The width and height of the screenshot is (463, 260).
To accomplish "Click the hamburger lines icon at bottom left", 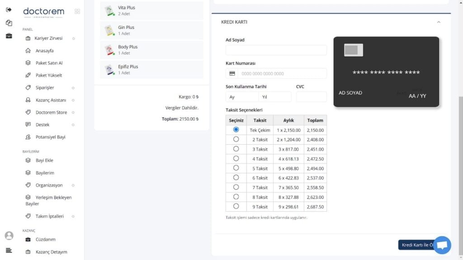I will [x=9, y=251].
